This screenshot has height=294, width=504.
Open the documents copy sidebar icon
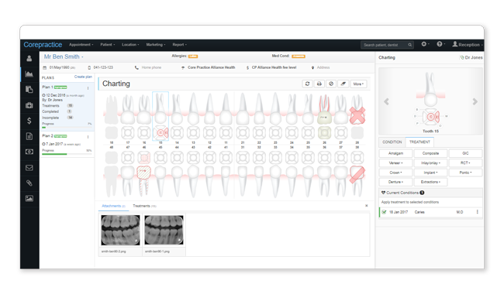29,90
